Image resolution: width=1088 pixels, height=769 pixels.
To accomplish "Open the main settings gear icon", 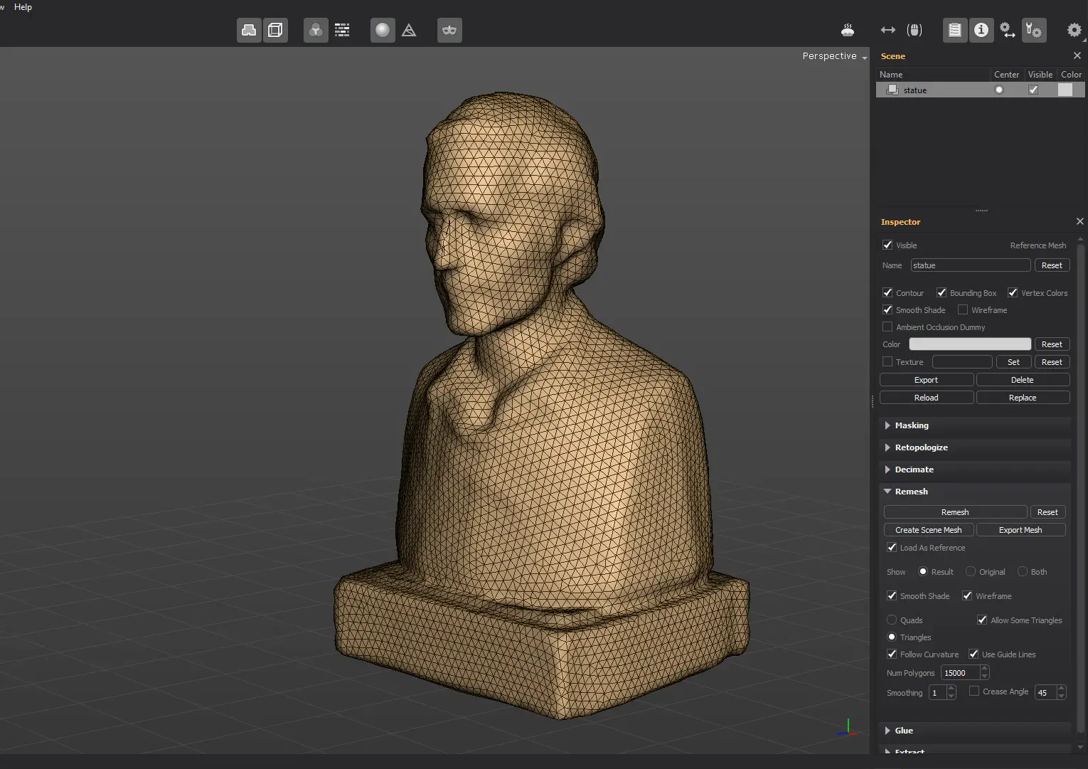I will 1074,30.
